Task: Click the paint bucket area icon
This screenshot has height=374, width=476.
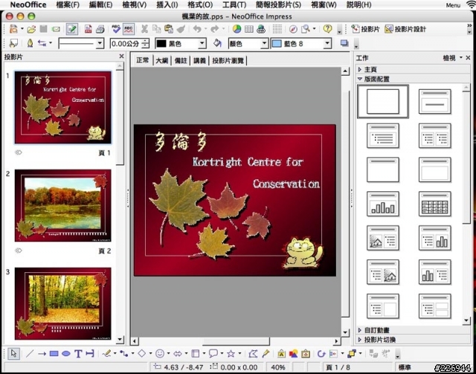Action: point(217,43)
